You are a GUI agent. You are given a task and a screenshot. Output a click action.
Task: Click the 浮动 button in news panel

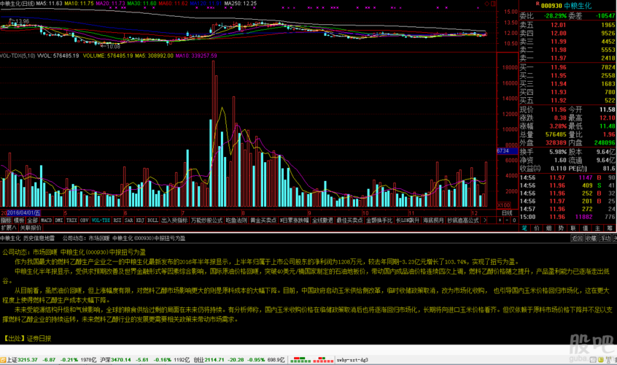[605, 238]
